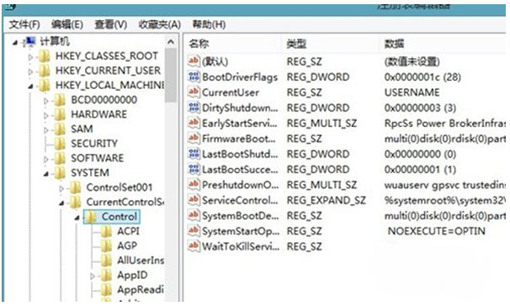This screenshot has width=510, height=306.
Task: Open the 帮助(H) menu
Action: 209,24
